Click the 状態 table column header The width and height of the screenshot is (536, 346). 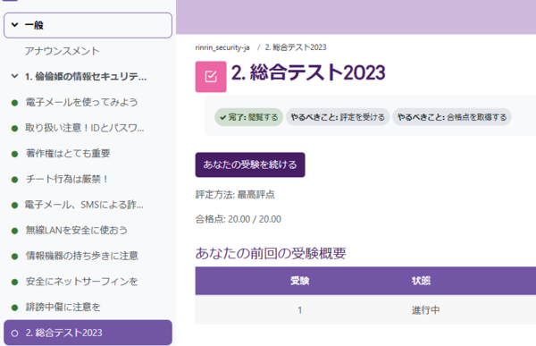[421, 281]
